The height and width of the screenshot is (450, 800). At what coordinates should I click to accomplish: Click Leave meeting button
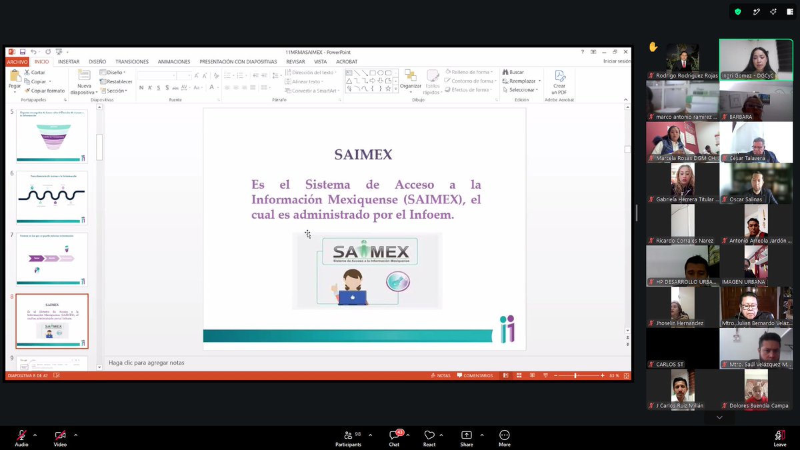(x=779, y=438)
